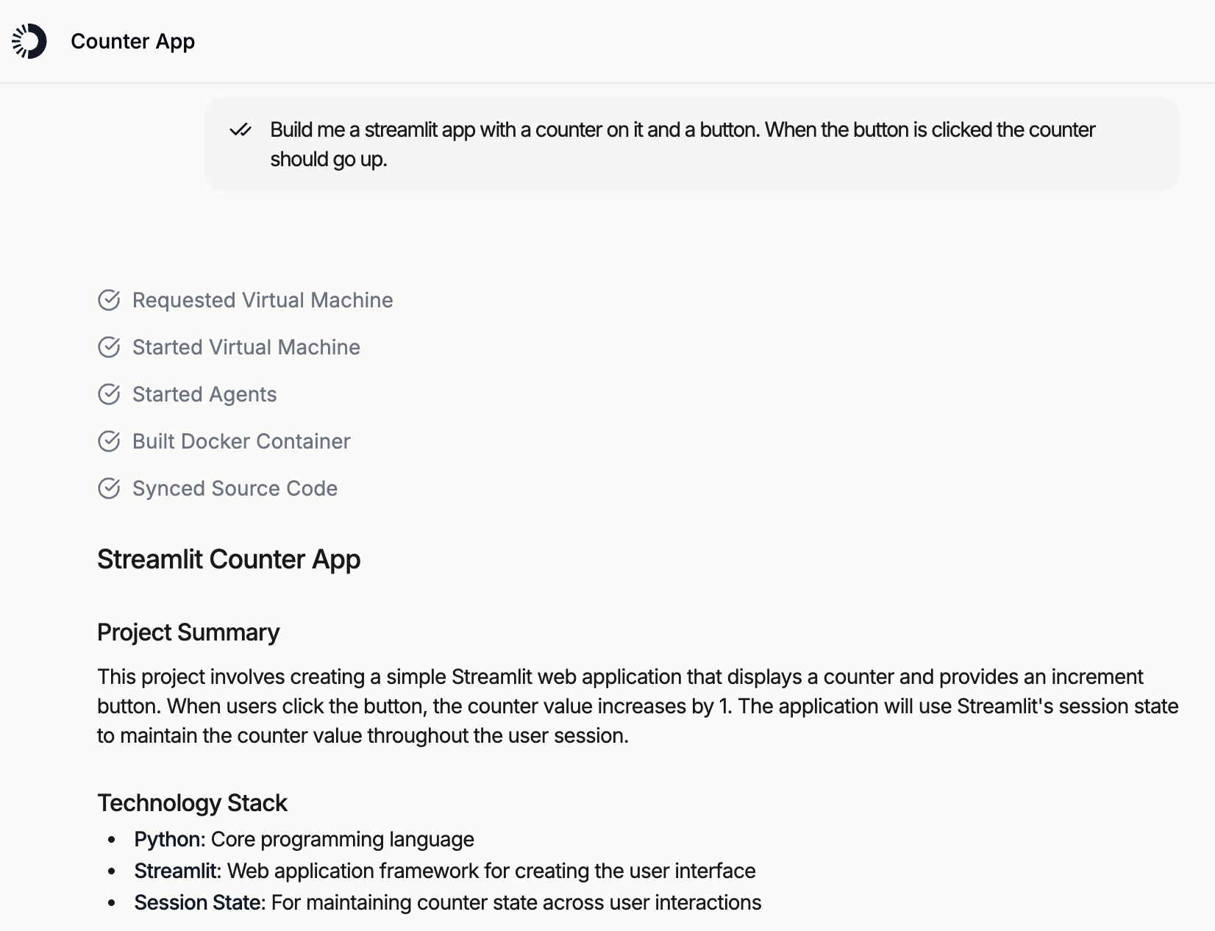Click the checkmark beside Started Agents
This screenshot has height=931, width=1215.
(109, 394)
